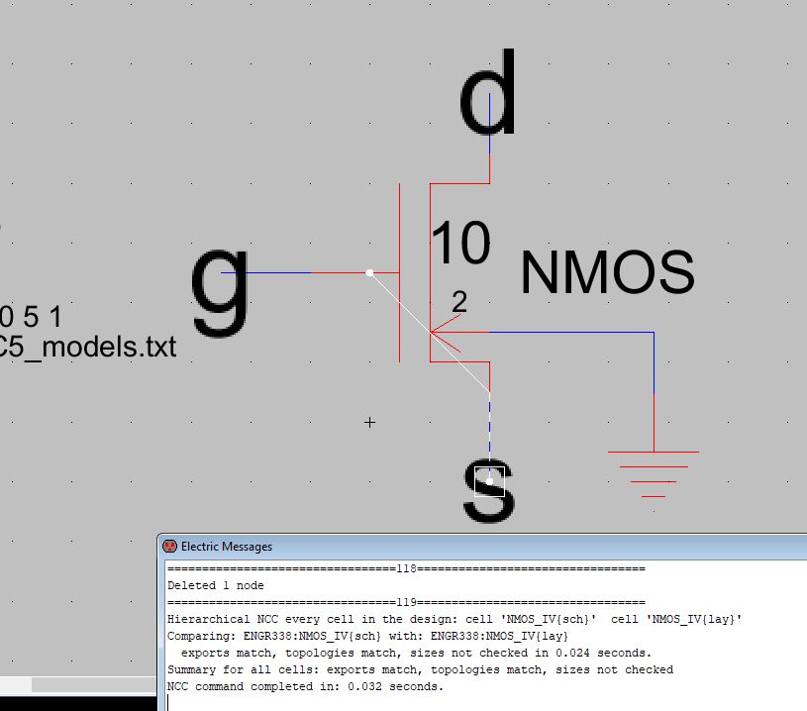Click the blue gate wire segment

[x=265, y=272]
